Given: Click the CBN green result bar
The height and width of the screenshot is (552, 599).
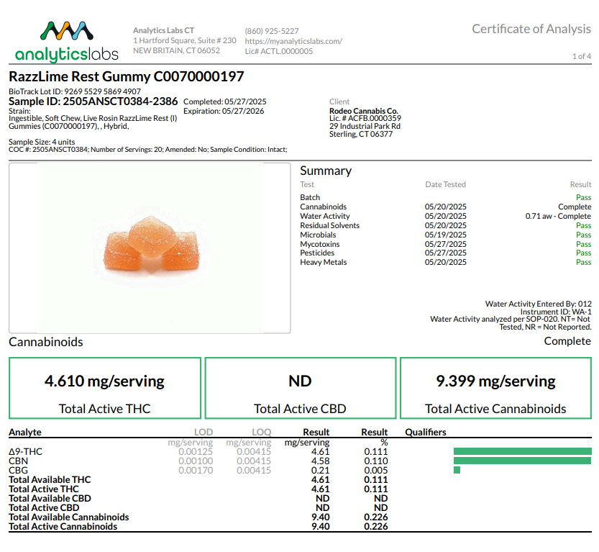Looking at the screenshot, I should click(522, 461).
